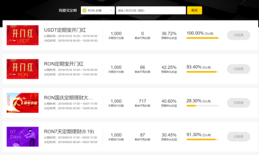Click the RON coin icon in dropdown
This screenshot has height=155, width=259.
[x=85, y=10]
